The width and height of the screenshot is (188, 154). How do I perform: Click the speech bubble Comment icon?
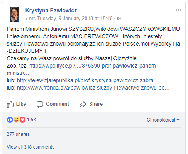pos(40,104)
